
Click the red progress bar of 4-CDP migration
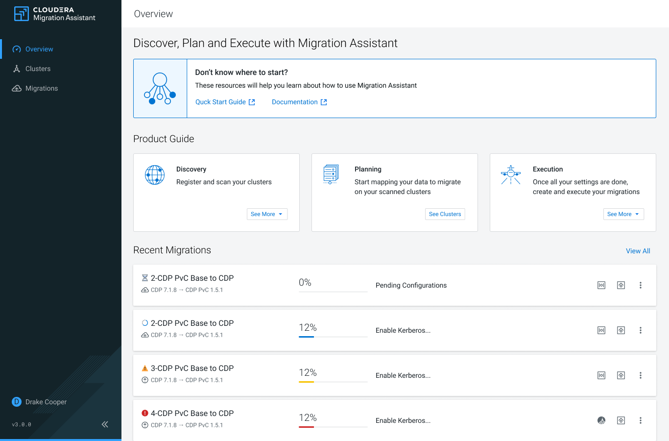[307, 427]
